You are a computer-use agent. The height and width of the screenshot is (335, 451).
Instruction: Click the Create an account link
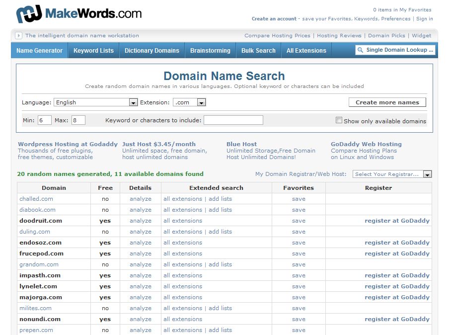(x=274, y=19)
